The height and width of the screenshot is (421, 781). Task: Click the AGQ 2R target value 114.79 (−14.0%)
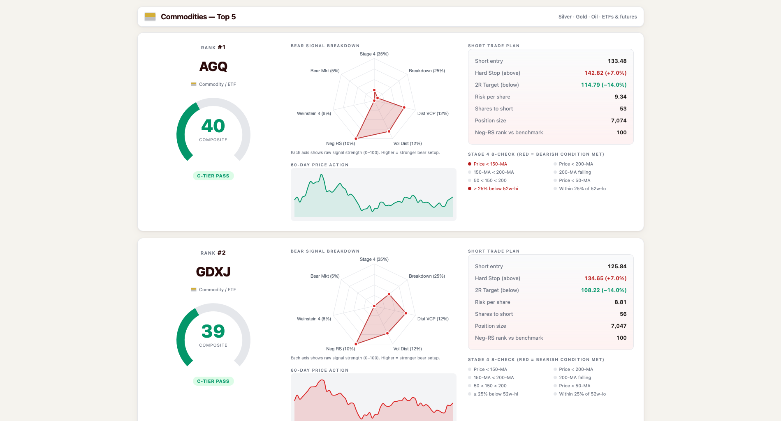(604, 85)
